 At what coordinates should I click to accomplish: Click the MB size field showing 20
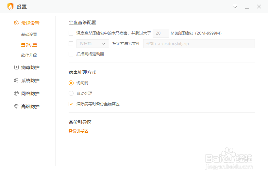[x=161, y=33]
